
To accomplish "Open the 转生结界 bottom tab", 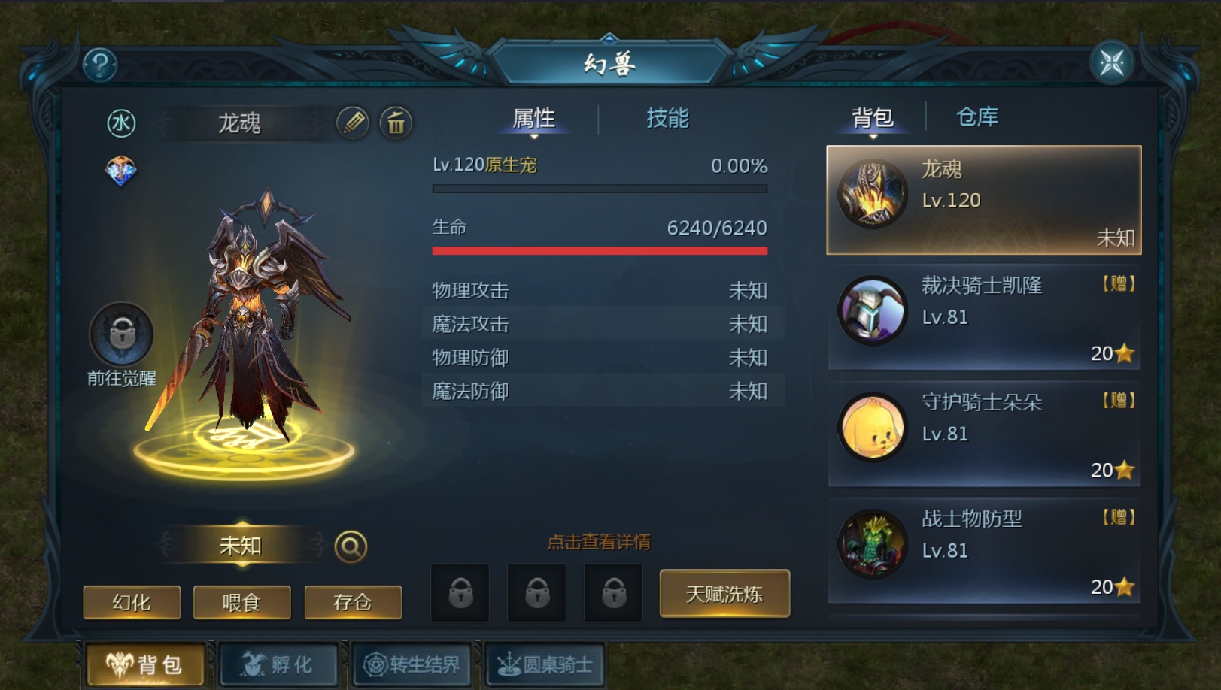I will pos(412,665).
